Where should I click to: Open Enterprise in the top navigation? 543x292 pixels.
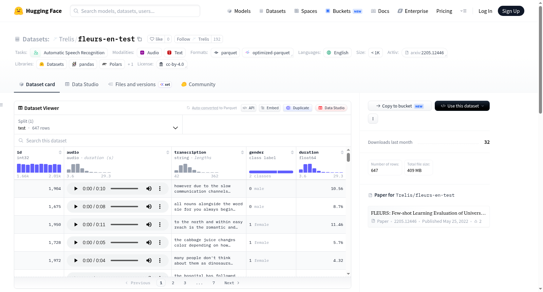[413, 11]
